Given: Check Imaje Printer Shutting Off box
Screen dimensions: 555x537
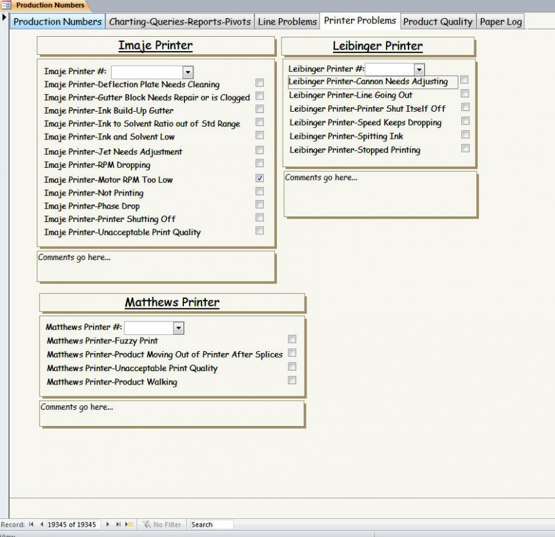Looking at the screenshot, I should (259, 218).
